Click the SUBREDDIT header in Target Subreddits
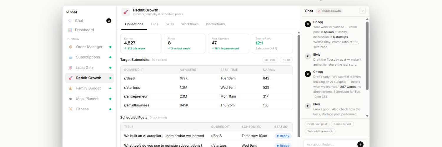The width and height of the screenshot is (442, 147). click(x=133, y=70)
